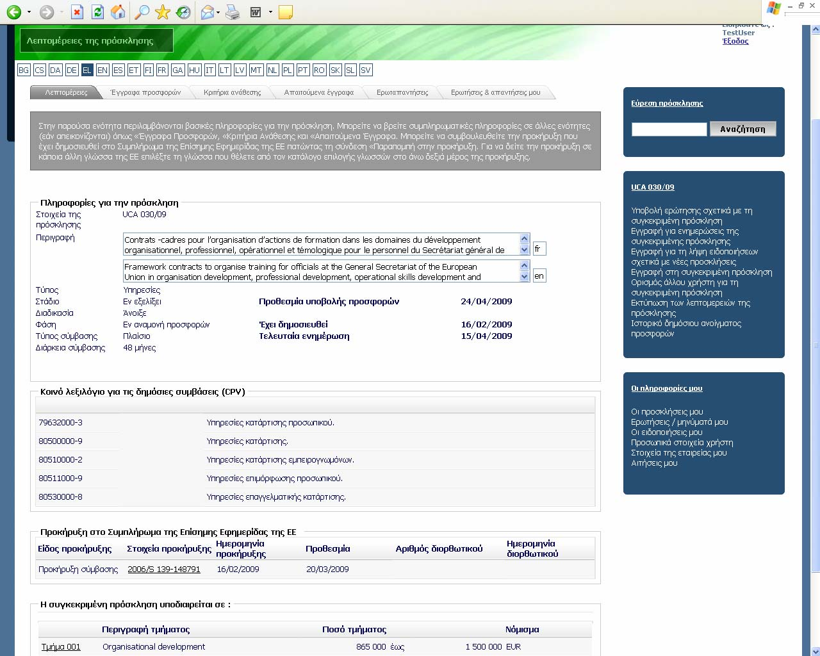Viewport: 820px width, 656px height.
Task: Open the Forward button dropdown arrow
Action: point(61,12)
